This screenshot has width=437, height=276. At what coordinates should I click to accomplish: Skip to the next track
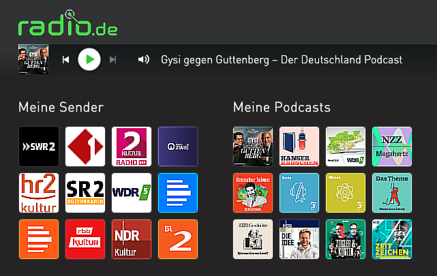pos(113,59)
